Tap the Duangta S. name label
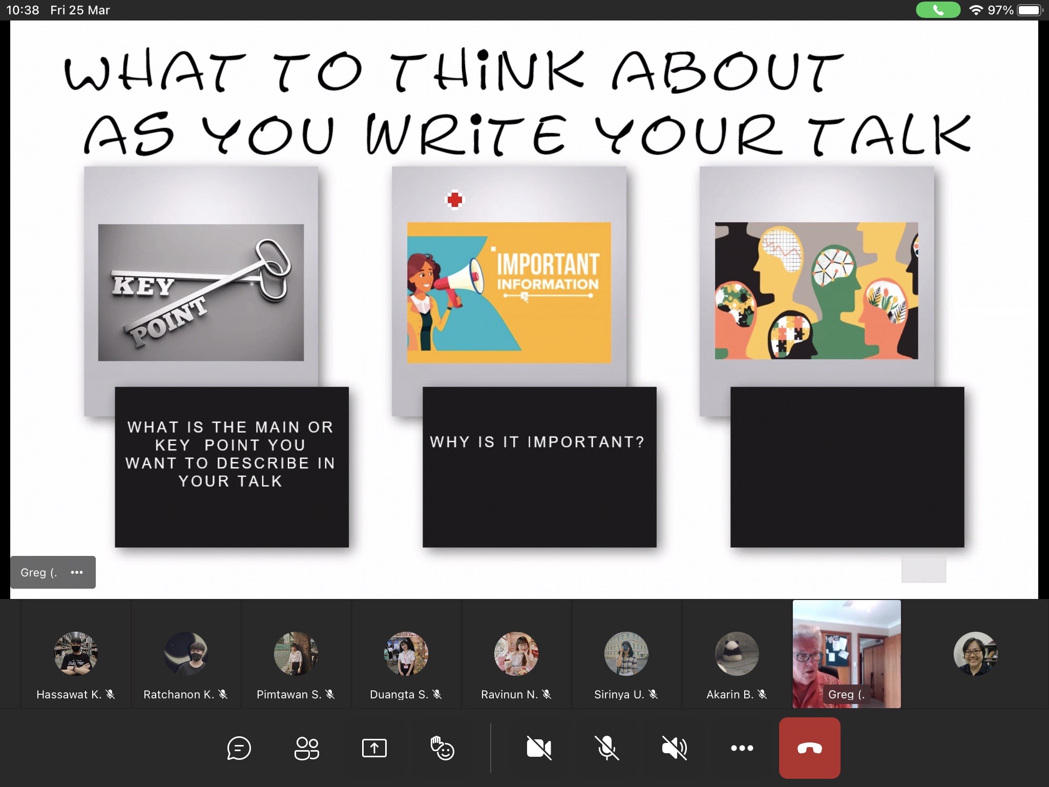Screen dimensions: 1049x787 click(398, 694)
